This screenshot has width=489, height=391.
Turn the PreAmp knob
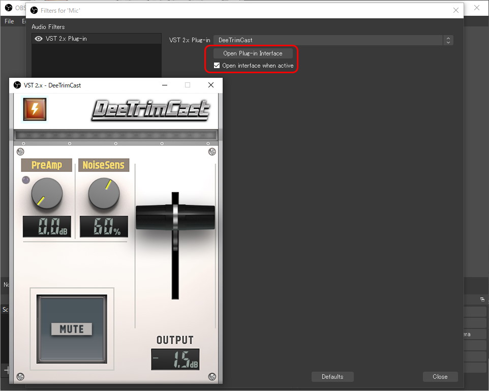point(47,193)
